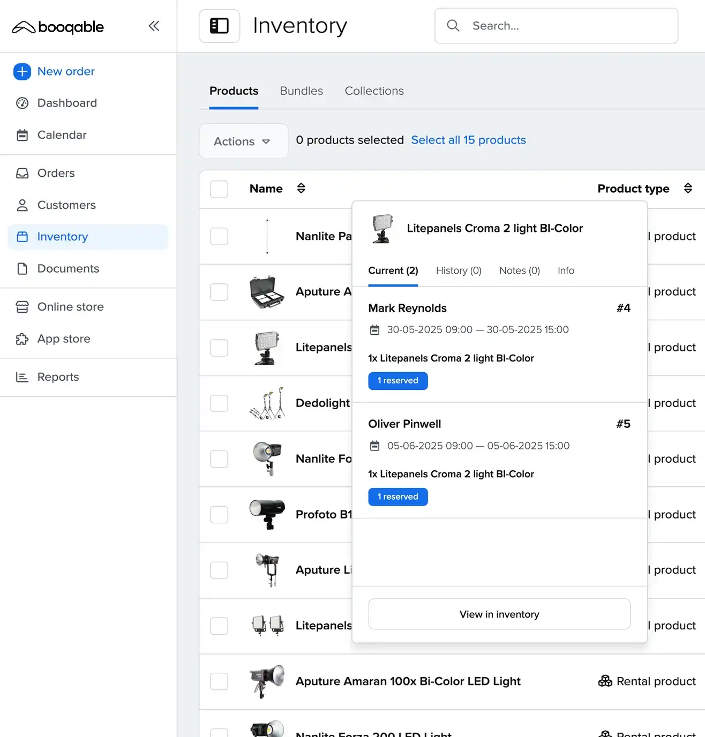Expand the Actions dropdown

click(243, 141)
